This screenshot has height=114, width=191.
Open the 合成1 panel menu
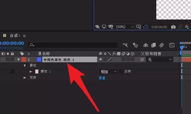click(x=24, y=36)
